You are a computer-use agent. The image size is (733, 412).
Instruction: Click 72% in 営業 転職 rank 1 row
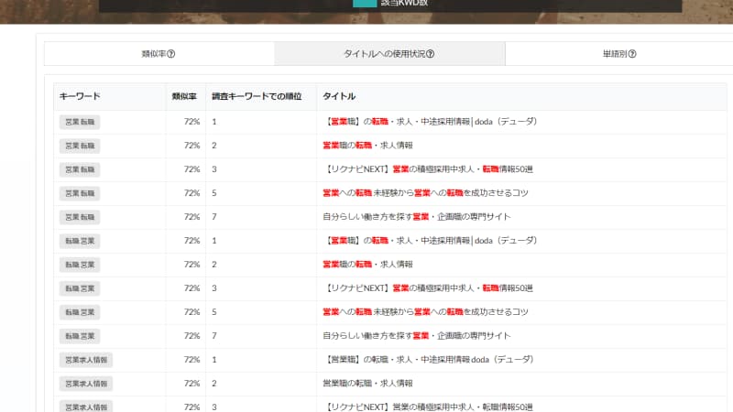(x=191, y=122)
